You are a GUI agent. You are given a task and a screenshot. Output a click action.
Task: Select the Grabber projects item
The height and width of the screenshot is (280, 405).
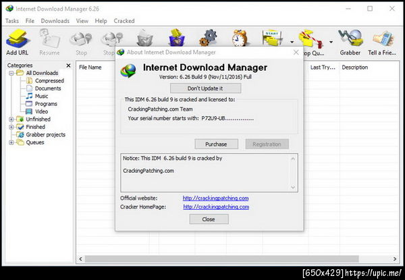click(46, 135)
